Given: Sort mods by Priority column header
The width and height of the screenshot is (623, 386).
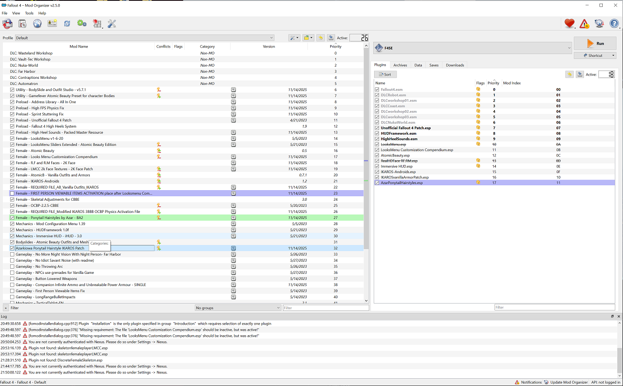Looking at the screenshot, I should tap(335, 46).
